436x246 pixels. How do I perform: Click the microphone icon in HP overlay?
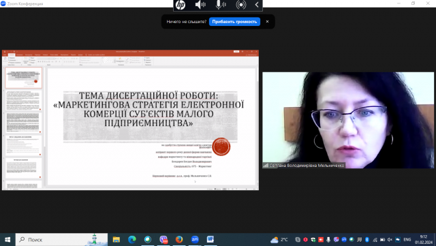[221, 5]
